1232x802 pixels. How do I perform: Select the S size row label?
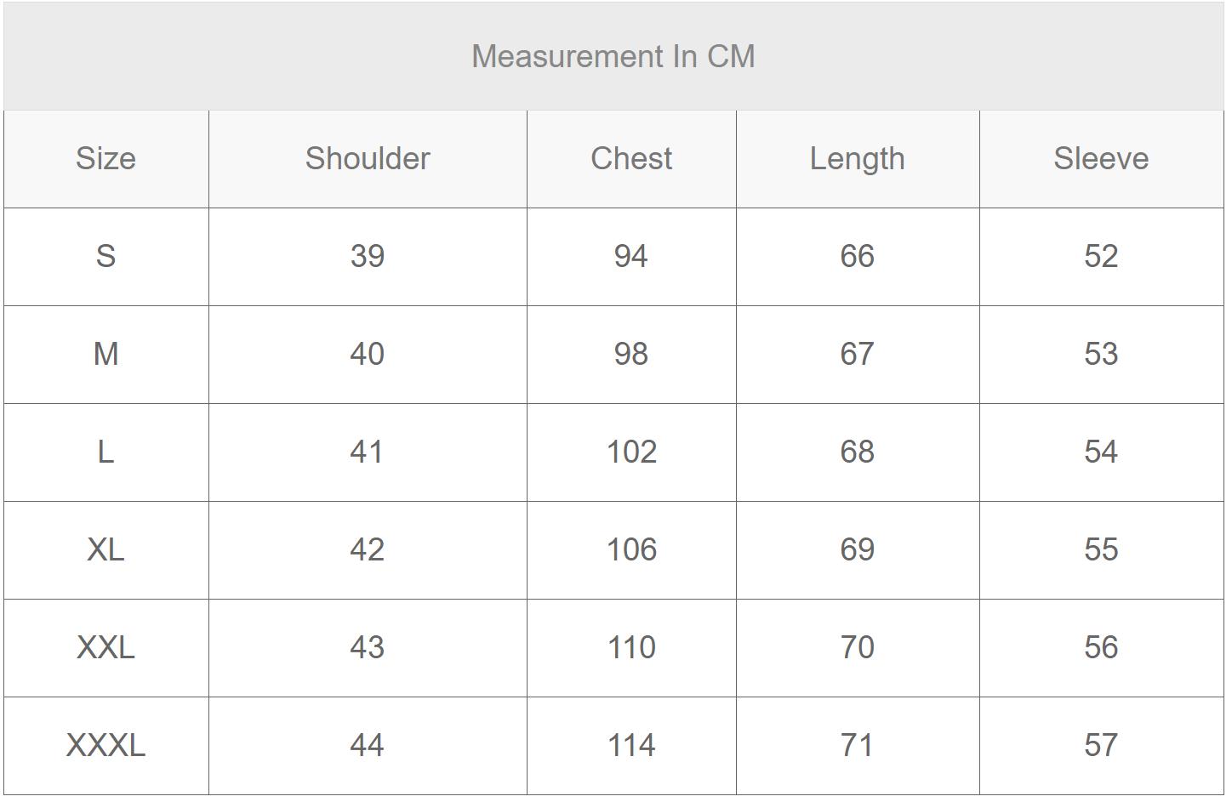[x=106, y=256]
